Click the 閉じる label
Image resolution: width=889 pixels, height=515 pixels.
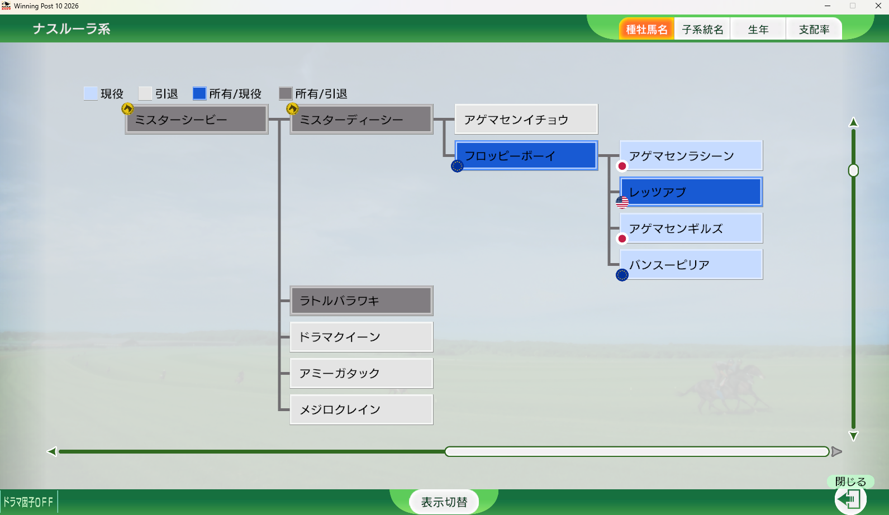pyautogui.click(x=850, y=481)
